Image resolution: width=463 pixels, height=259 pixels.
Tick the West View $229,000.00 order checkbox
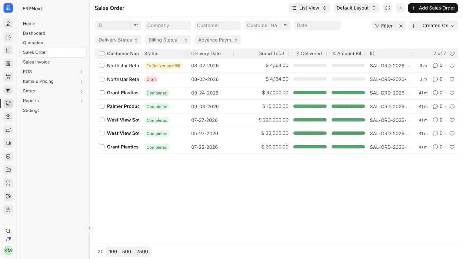102,120
